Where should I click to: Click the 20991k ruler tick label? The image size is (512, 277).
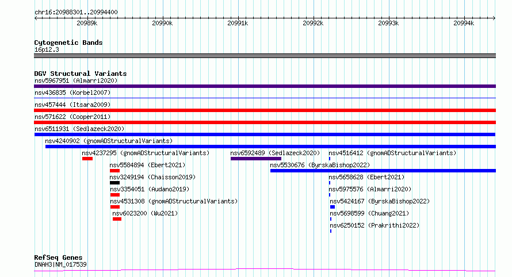238,23
